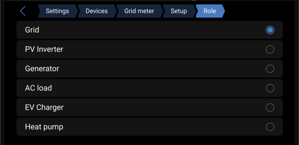Click the 'Grid' role label text

tap(32, 30)
